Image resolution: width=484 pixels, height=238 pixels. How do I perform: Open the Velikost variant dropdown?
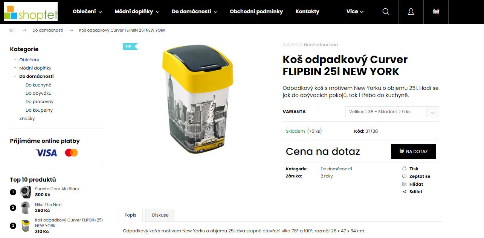point(392,112)
